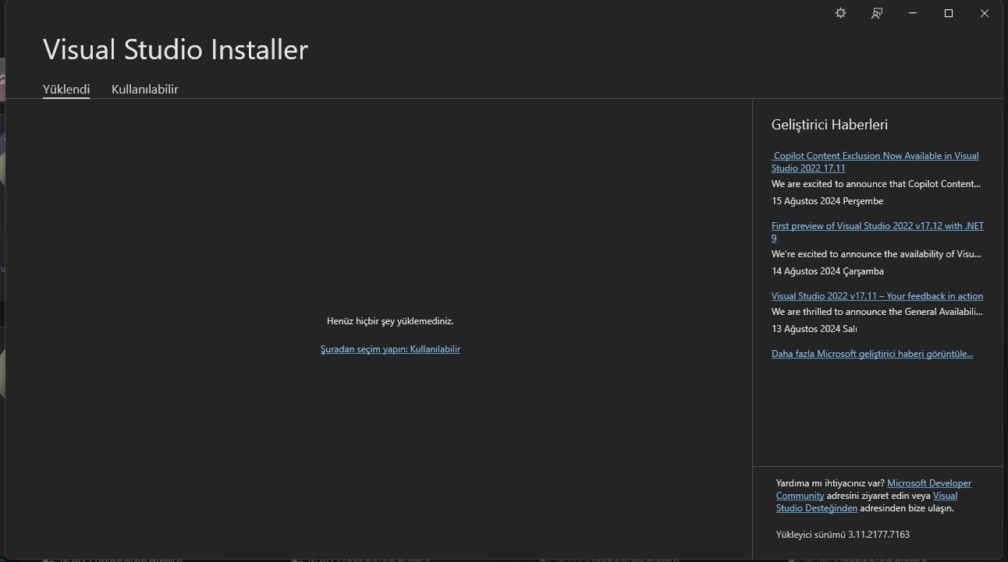Open the v17.11 'Your feedback in action' article

tap(877, 296)
